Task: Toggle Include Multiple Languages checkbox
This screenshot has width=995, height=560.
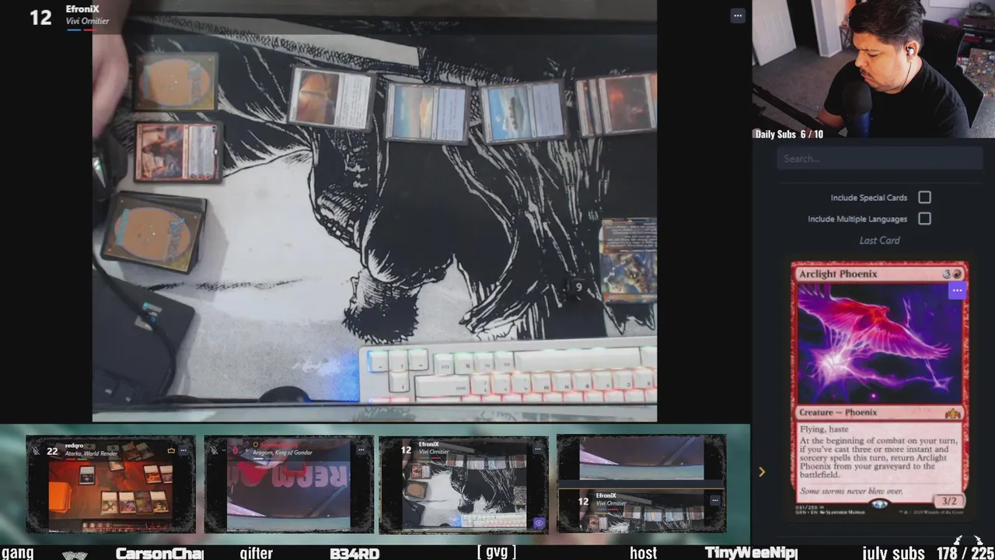Action: (x=924, y=219)
